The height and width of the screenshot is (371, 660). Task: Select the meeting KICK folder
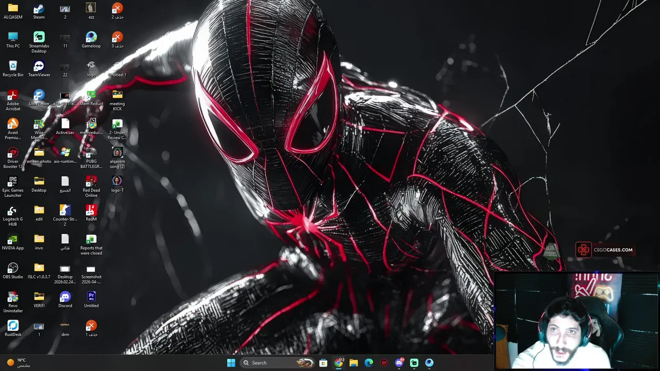[x=117, y=100]
